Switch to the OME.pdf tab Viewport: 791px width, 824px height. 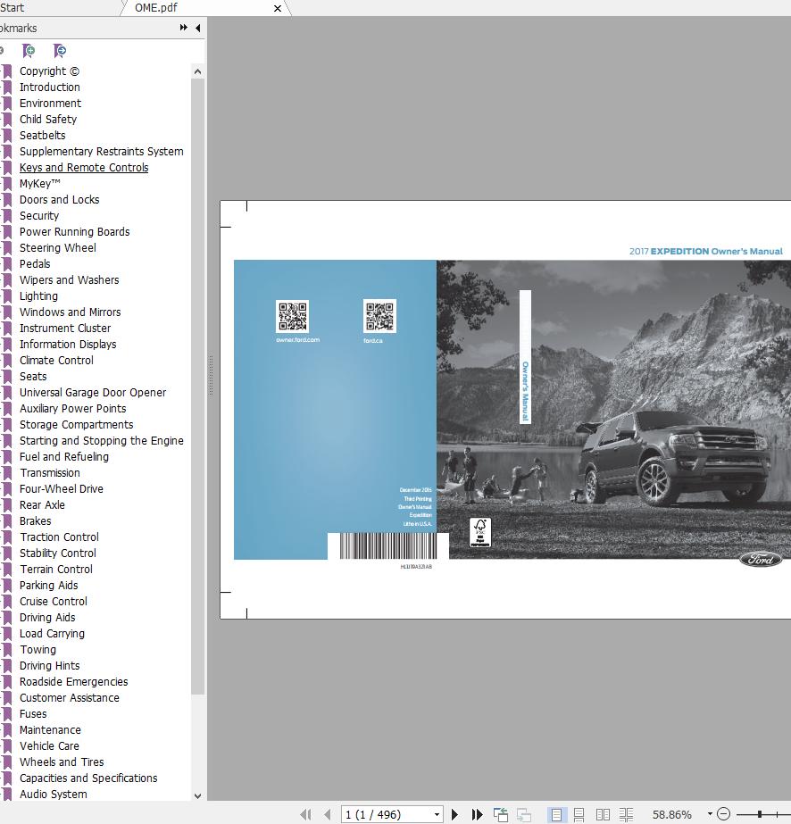(156, 8)
